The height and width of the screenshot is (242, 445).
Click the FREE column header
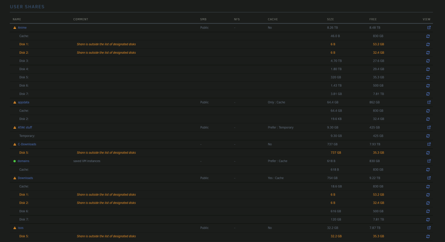click(373, 19)
